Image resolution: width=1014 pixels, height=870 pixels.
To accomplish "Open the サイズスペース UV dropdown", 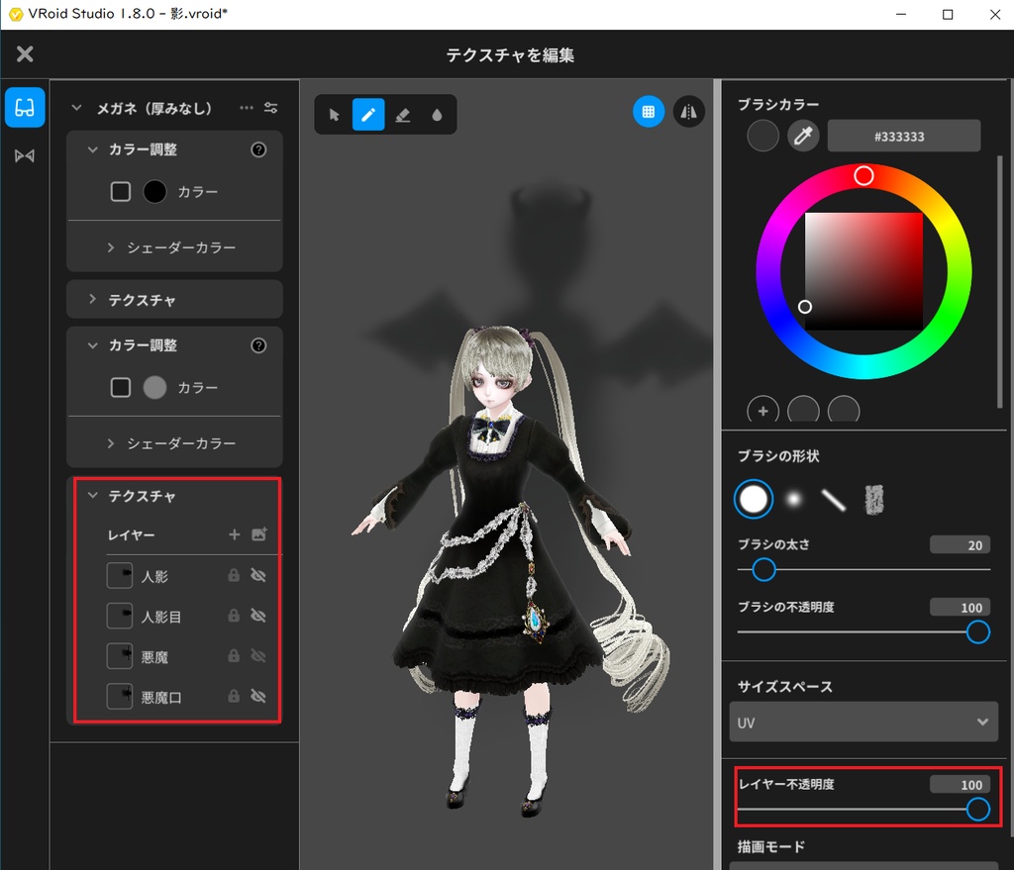I will pos(863,722).
